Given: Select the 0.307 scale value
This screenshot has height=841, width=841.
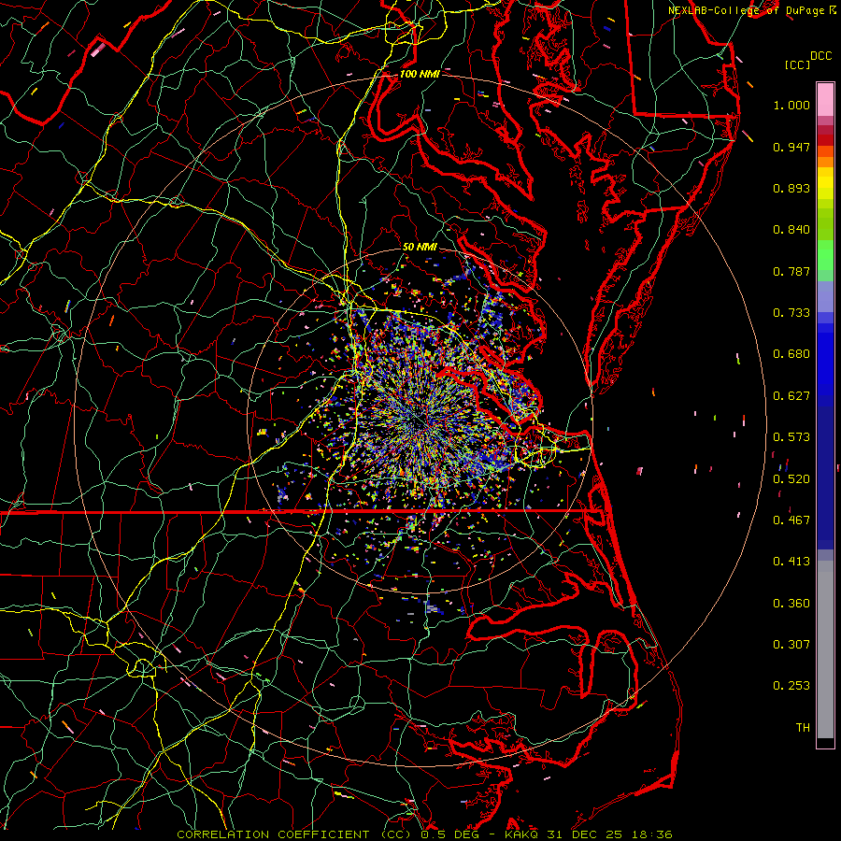Looking at the screenshot, I should click(x=791, y=645).
